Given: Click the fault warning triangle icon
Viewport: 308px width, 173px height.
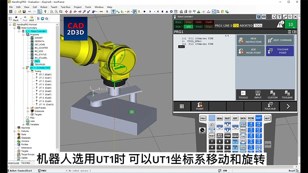Looking at the screenshot, I should [x=280, y=25].
